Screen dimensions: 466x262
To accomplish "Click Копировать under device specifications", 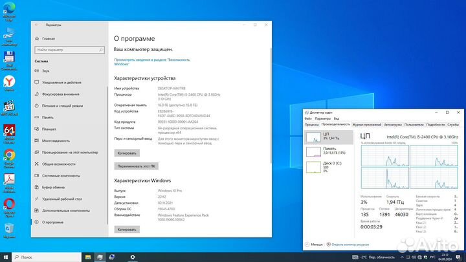I will coord(127,153).
